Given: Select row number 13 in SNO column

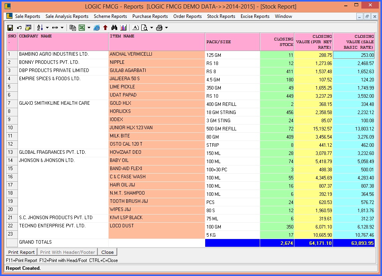Looking at the screenshot, I should [12, 153].
